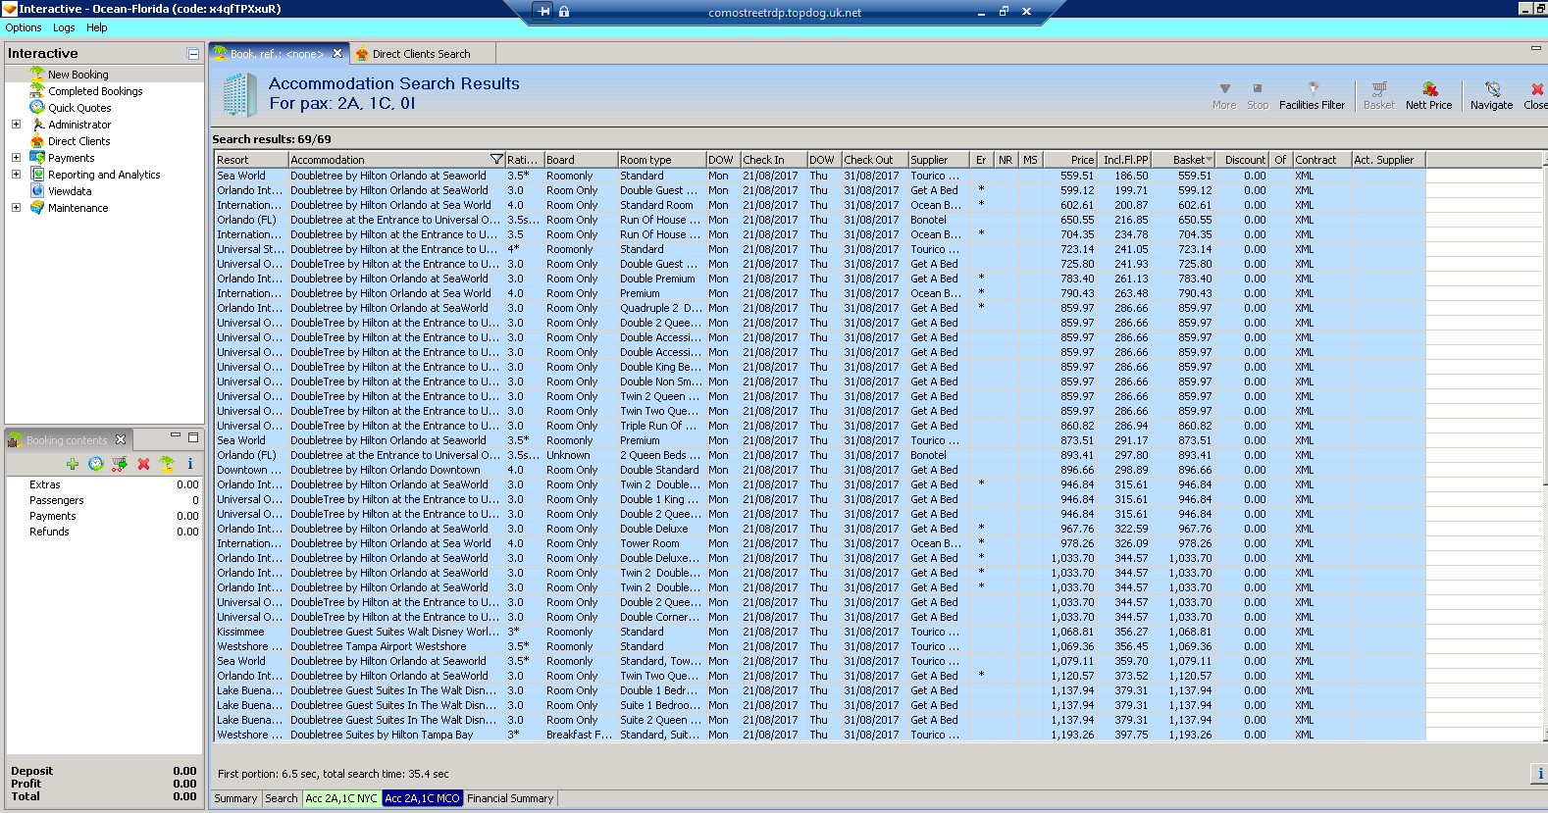Screen dimensions: 1548x813
Task: Select the Quick Quotes tree item
Action: pos(79,108)
